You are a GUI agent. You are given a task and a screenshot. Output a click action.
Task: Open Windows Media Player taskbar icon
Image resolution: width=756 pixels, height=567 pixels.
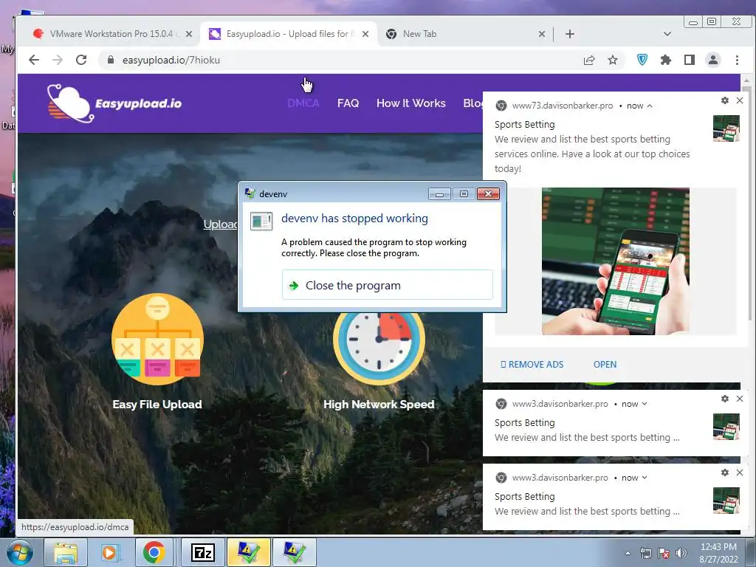pos(110,552)
